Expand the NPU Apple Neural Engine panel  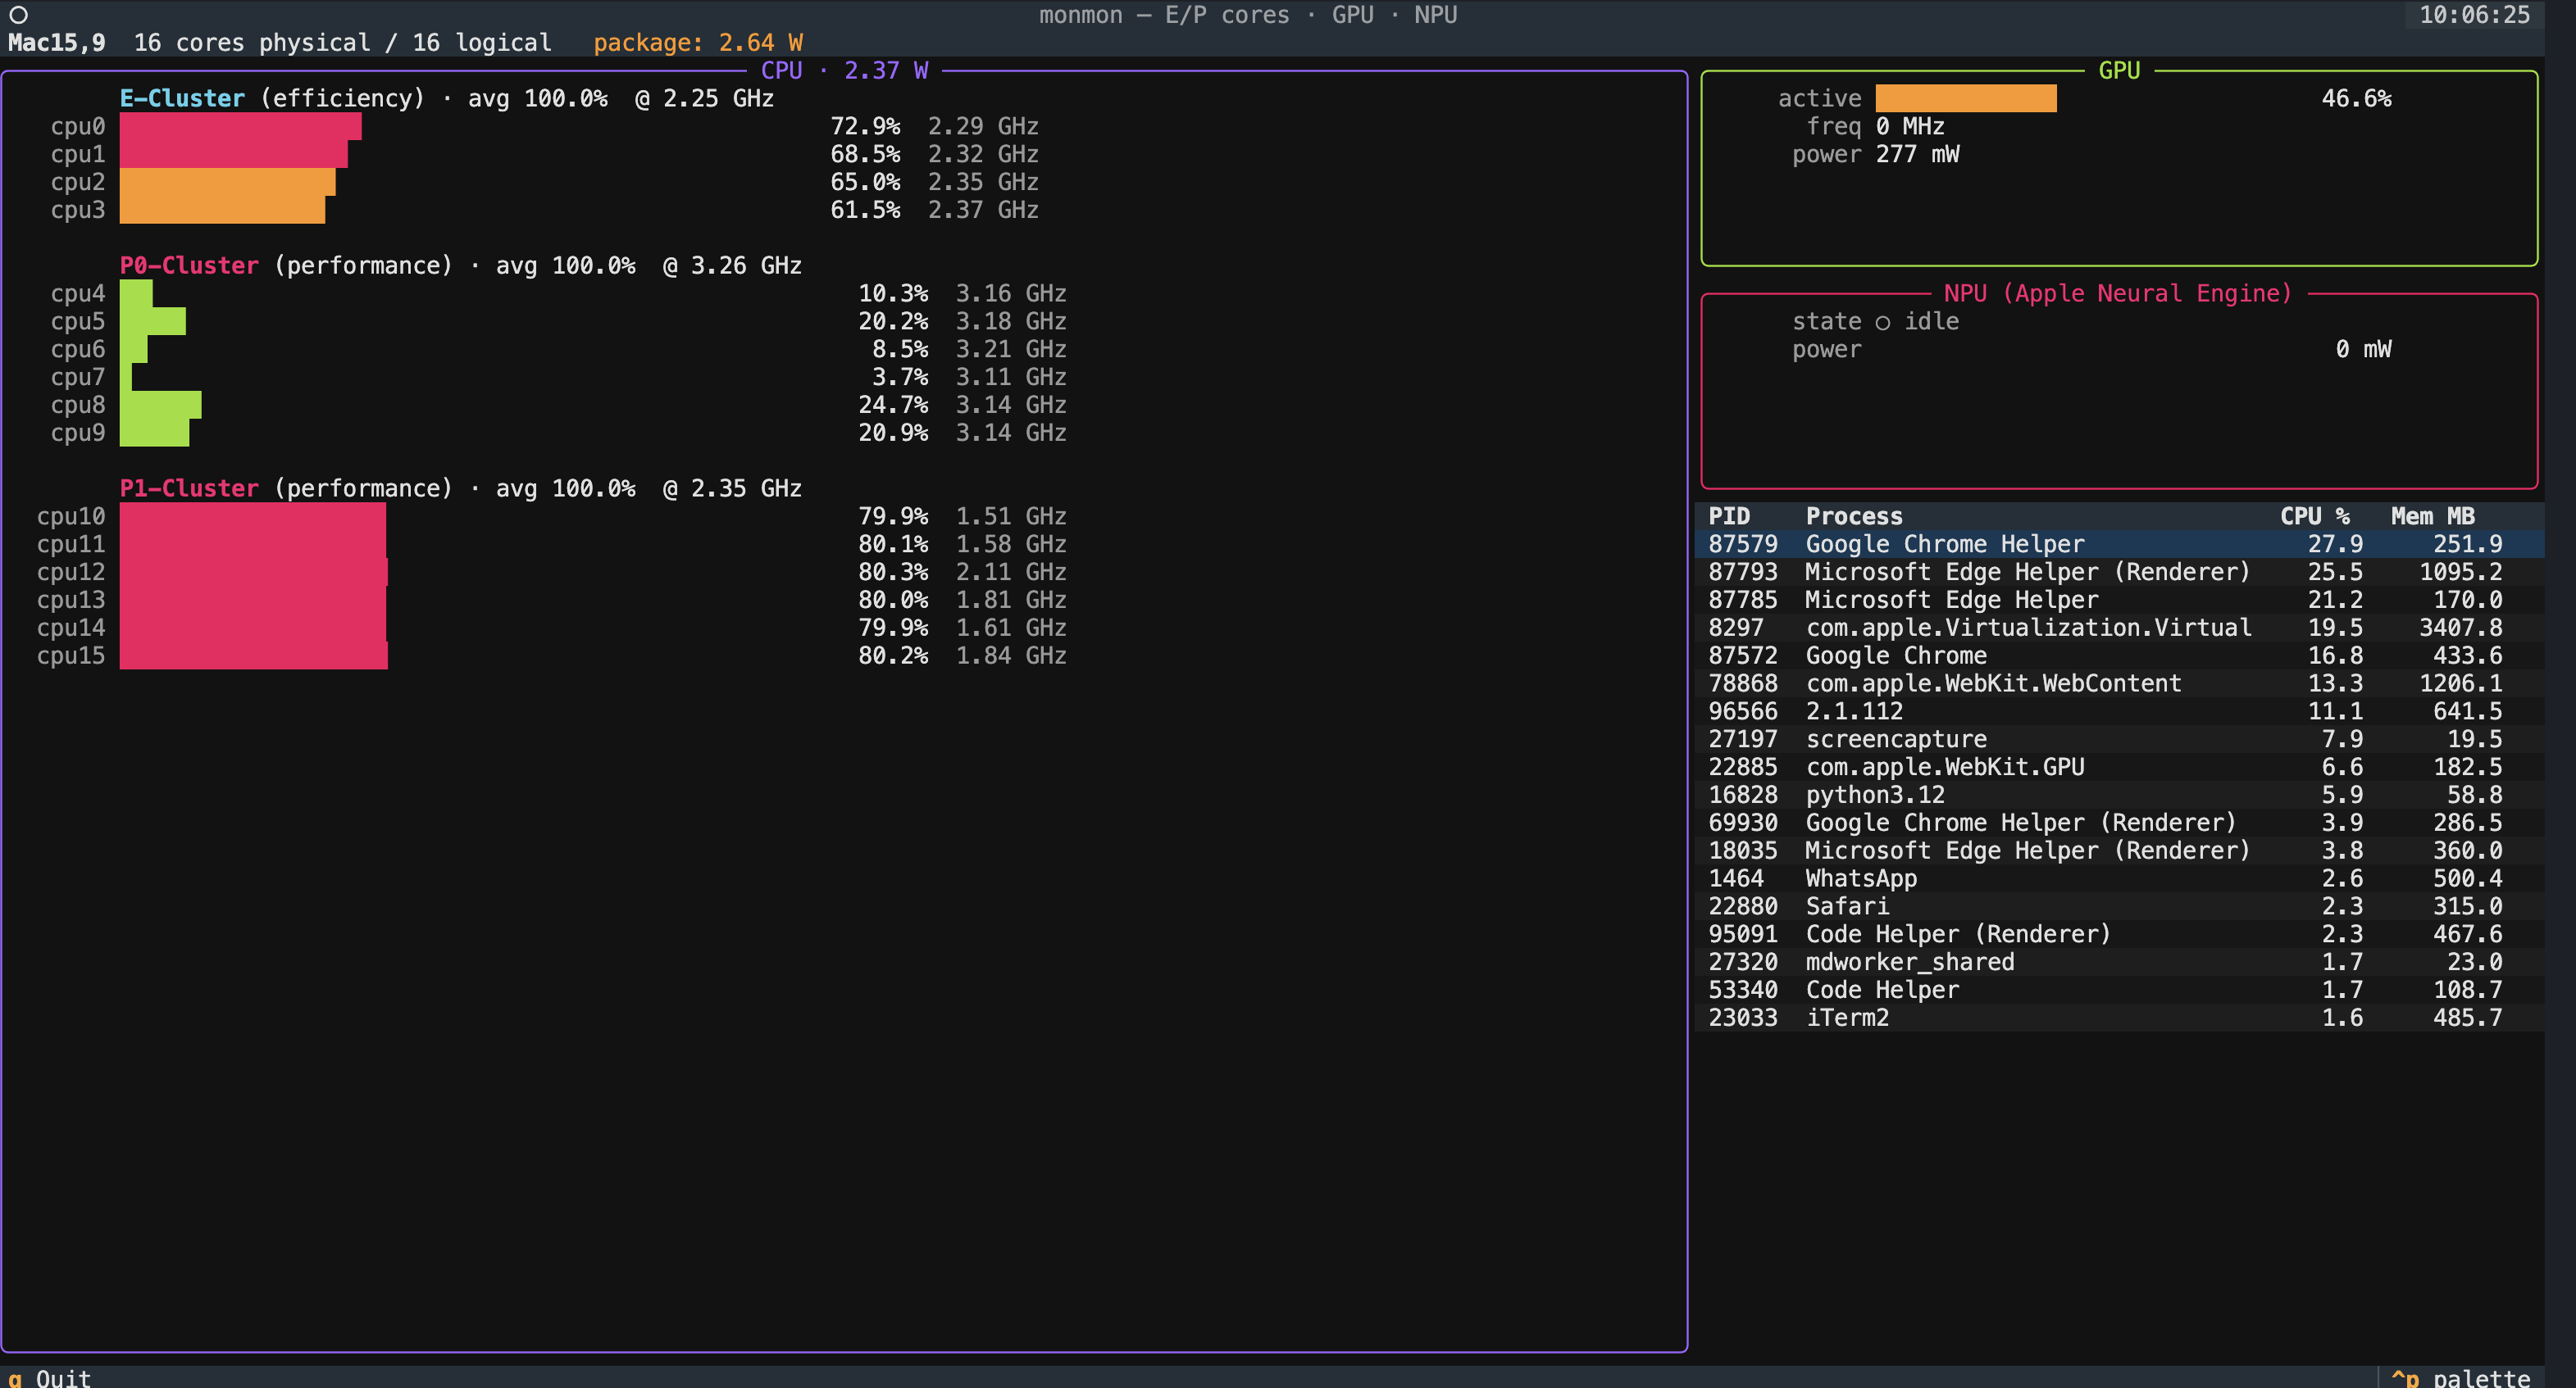2116,293
